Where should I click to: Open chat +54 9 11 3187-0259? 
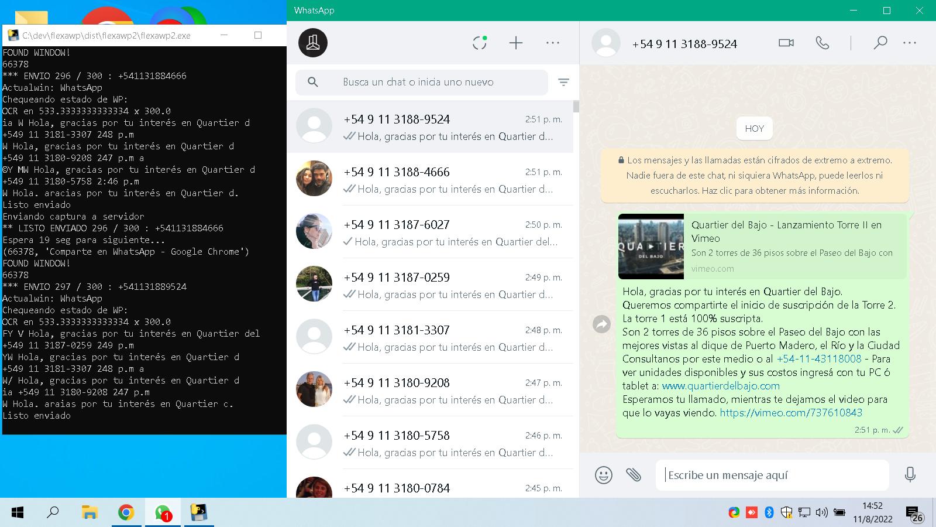[x=430, y=285]
